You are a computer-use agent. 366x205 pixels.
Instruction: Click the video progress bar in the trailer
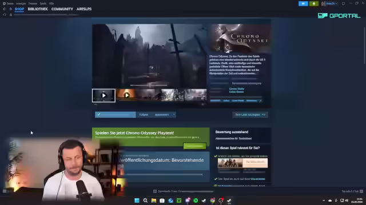(149, 85)
